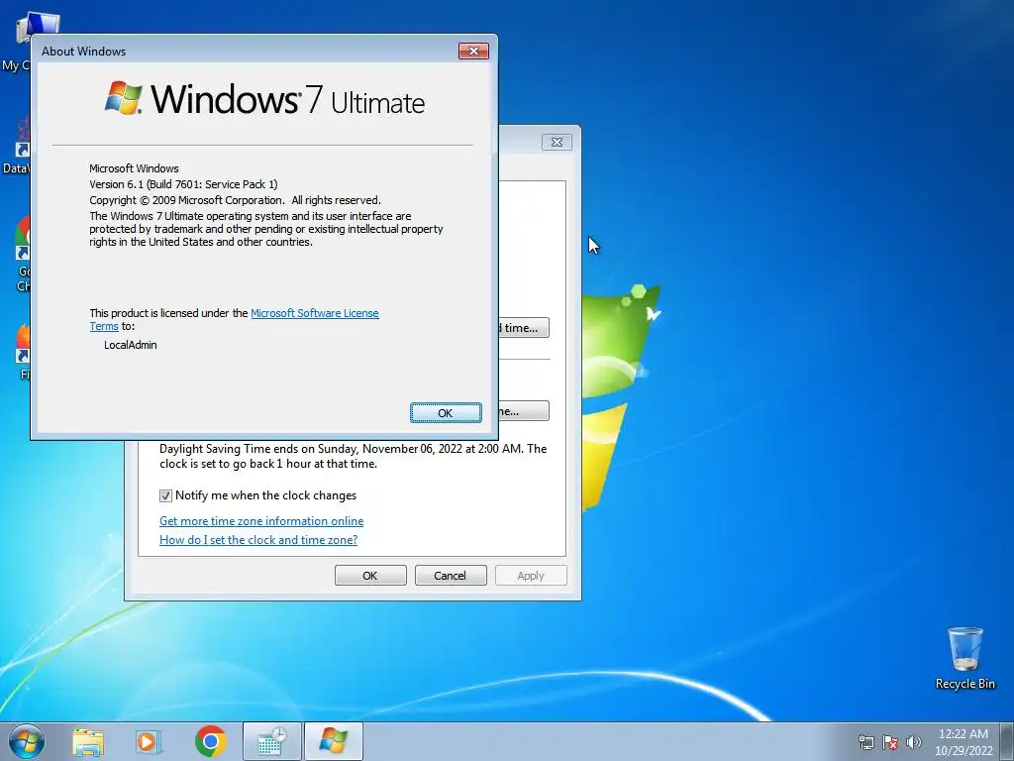Screen dimensions: 1014x761
Task: Open Action Center flag tray icon
Action: point(890,742)
